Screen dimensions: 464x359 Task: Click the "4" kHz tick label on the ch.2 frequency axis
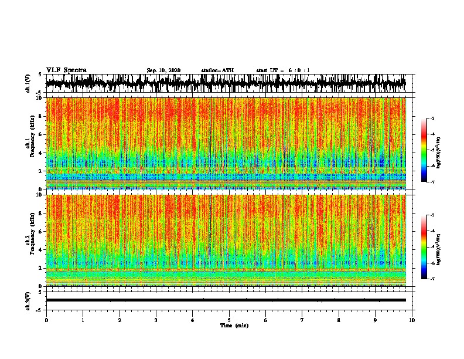[40, 250]
